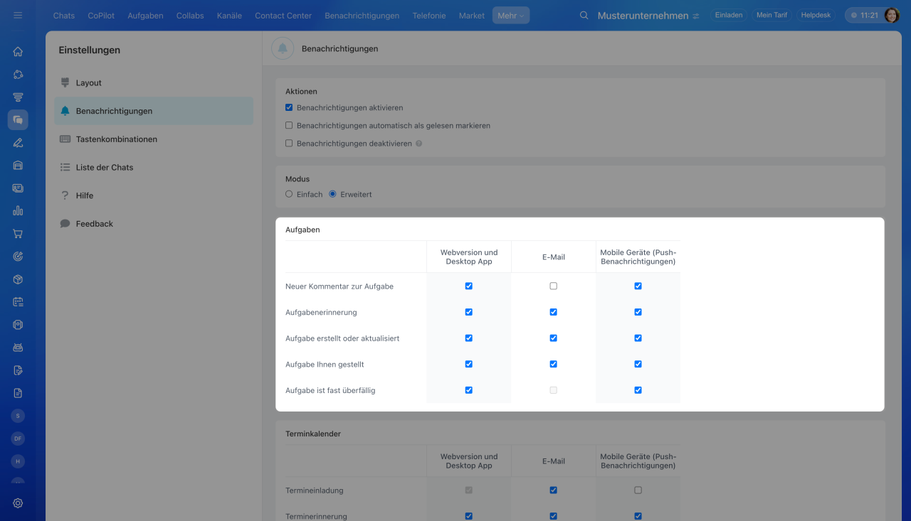Click the bar chart analytics sidebar icon
This screenshot has width=911, height=521.
pos(18,210)
